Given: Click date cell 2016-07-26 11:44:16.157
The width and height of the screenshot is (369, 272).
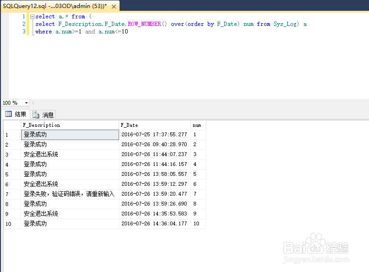Looking at the screenshot, I should point(154,165).
